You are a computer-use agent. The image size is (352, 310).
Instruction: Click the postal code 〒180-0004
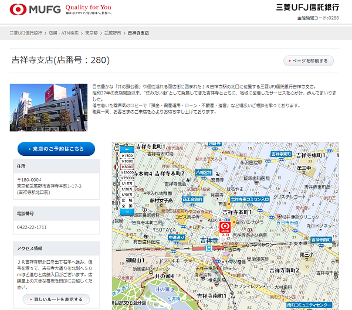pyautogui.click(x=29, y=180)
